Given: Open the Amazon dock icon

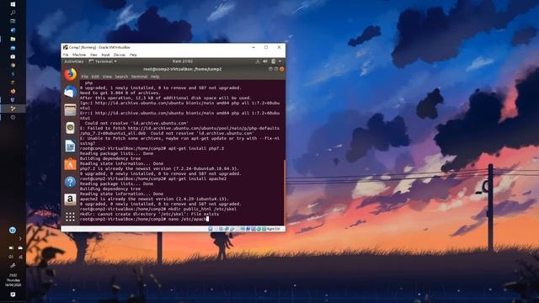Looking at the screenshot, I should (x=70, y=199).
